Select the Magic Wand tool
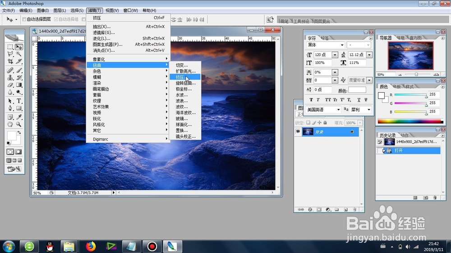Viewport: 451px width, 253px height. (x=19, y=54)
